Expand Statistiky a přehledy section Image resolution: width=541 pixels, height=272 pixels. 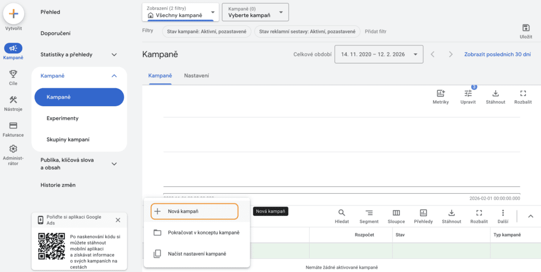(x=114, y=54)
